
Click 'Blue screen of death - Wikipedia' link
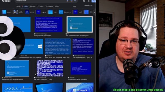78,79
